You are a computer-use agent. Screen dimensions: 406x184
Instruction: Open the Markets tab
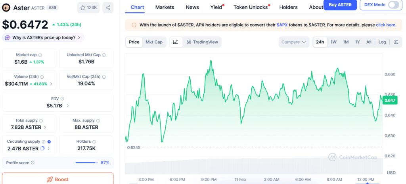(x=165, y=7)
